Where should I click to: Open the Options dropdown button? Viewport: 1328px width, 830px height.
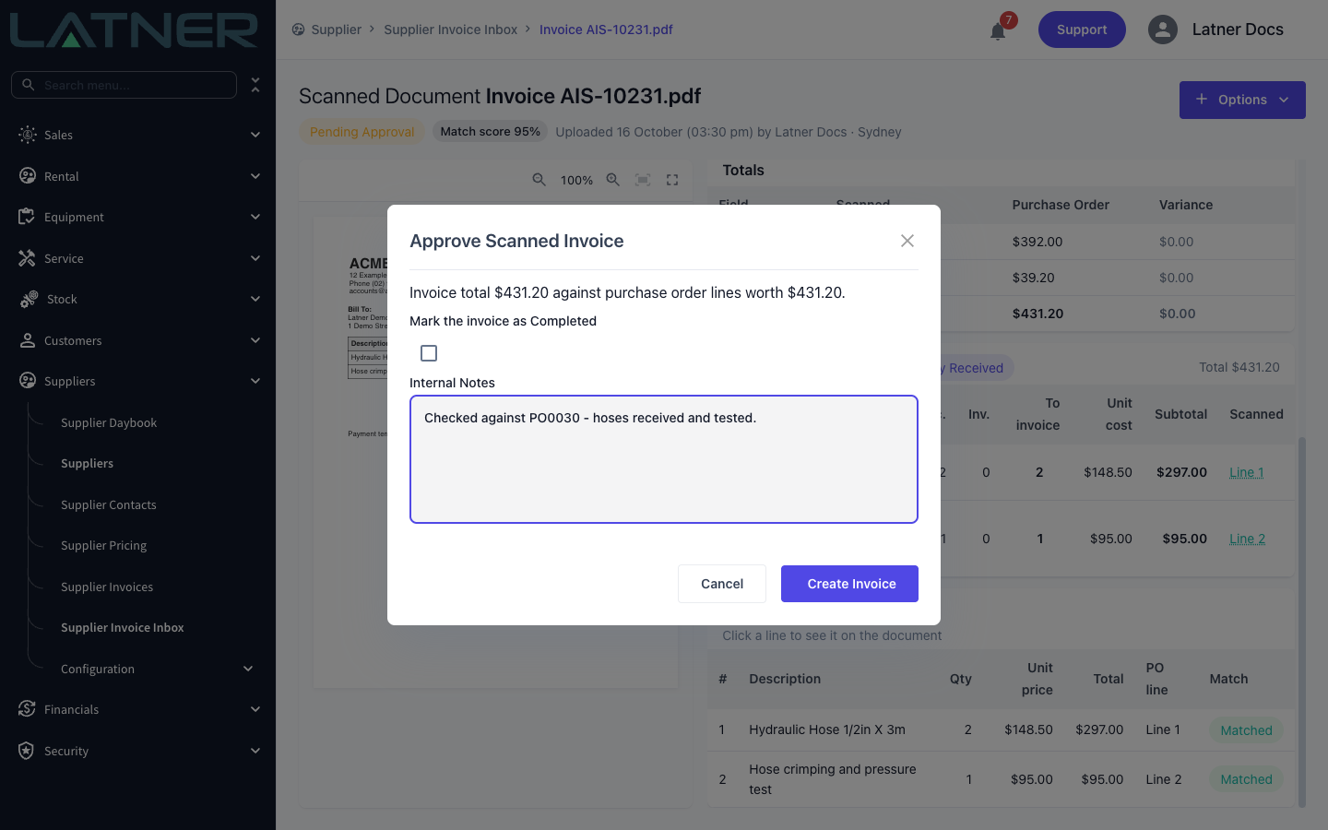[1242, 100]
